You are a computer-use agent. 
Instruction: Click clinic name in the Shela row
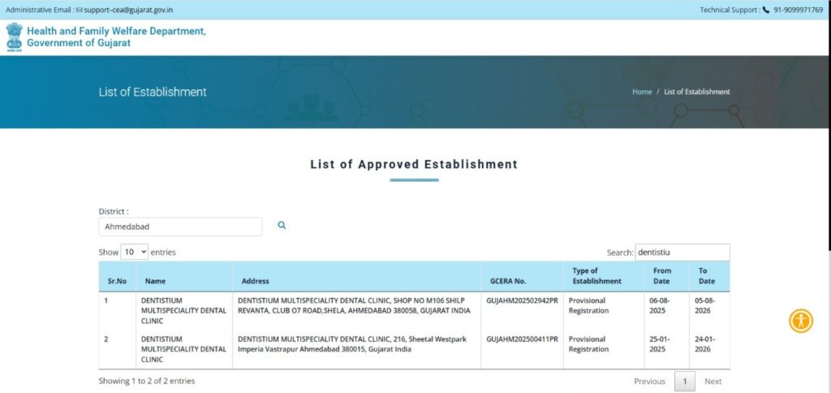tap(183, 311)
